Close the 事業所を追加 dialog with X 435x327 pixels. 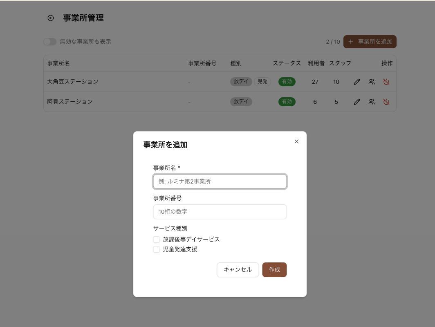(297, 141)
